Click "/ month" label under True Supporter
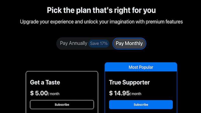This screenshot has width=201, height=113. [136, 94]
